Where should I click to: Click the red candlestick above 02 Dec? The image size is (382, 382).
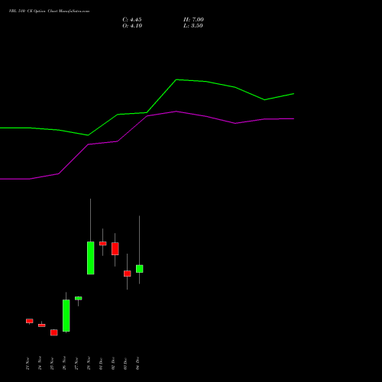pyautogui.click(x=115, y=249)
